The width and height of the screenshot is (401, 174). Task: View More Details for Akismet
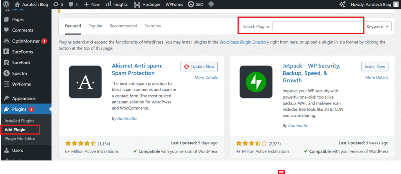point(206,77)
